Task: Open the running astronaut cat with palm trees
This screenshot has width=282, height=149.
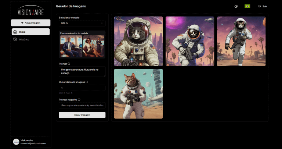Action: click(x=241, y=41)
